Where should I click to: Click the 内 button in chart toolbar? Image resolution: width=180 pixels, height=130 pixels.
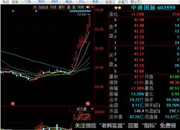pyautogui.click(x=35, y=7)
